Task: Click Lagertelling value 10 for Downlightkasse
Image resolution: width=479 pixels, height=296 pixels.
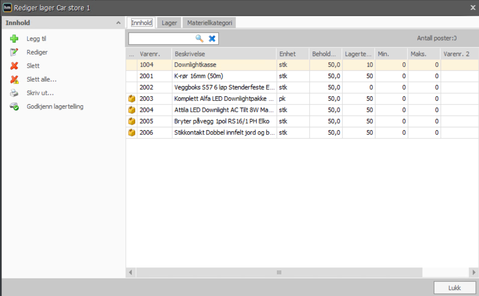Action: 358,65
